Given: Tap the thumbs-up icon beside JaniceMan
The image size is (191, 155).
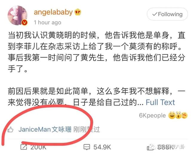Looking at the screenshot, I should (10, 130).
